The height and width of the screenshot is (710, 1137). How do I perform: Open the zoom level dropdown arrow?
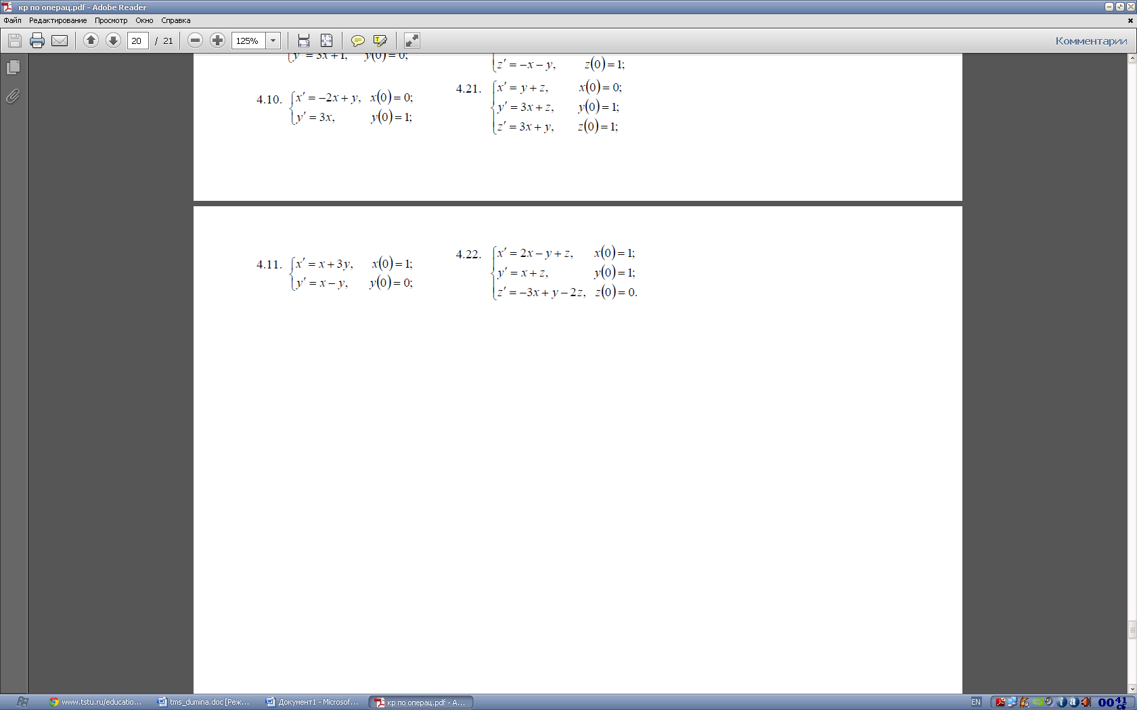click(273, 41)
